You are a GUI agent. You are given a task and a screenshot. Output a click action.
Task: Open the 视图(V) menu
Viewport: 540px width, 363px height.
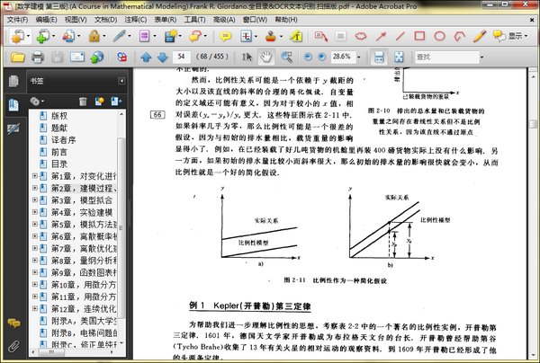pyautogui.click(x=76, y=20)
